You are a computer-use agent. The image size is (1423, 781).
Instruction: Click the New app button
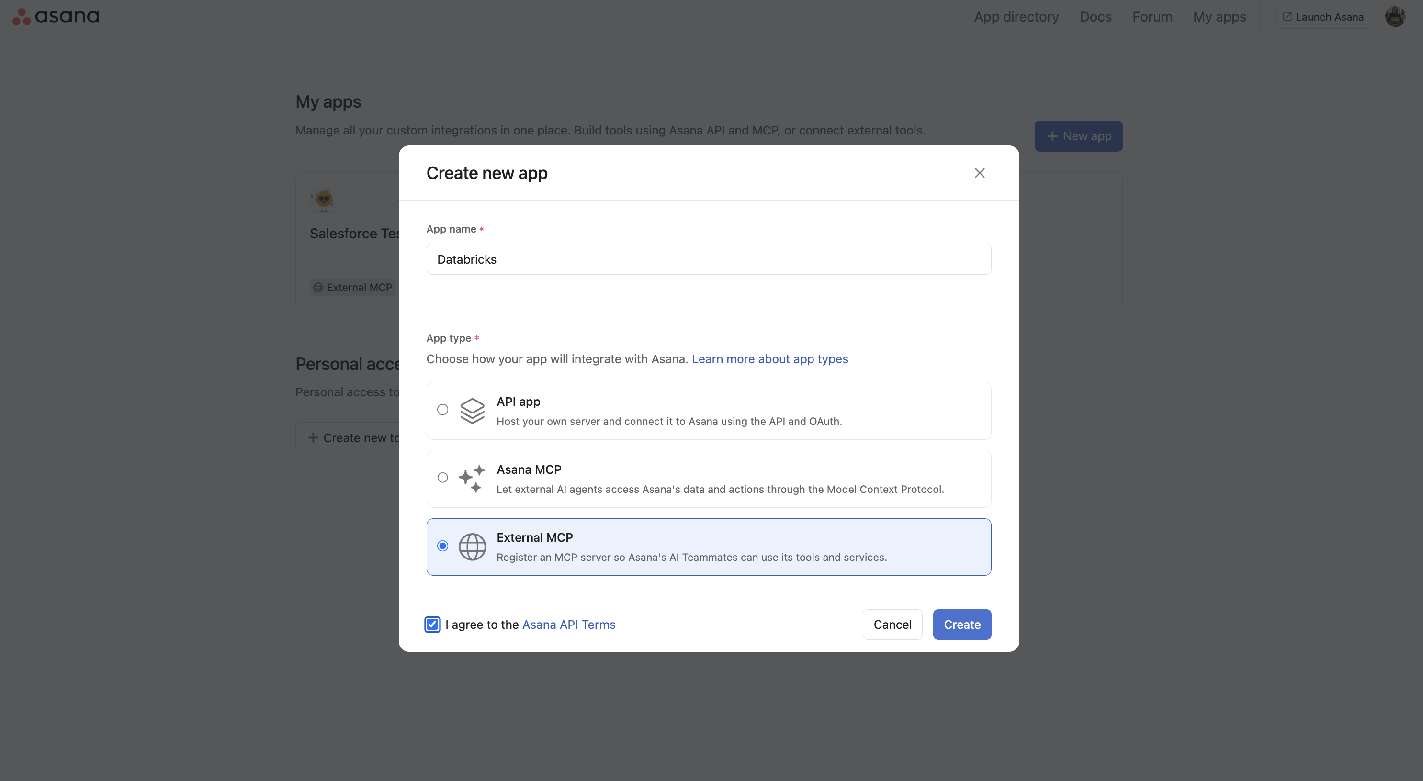coord(1078,136)
